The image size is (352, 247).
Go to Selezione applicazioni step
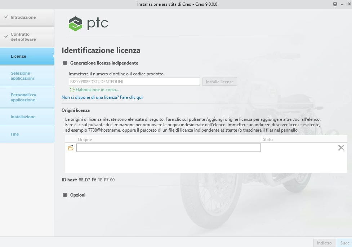27,76
